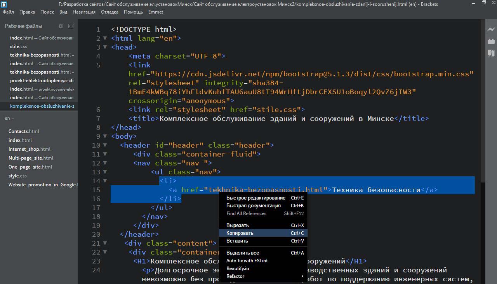Open the en project folder dropdown
Viewport: 497px width, 284px height.
click(9, 118)
